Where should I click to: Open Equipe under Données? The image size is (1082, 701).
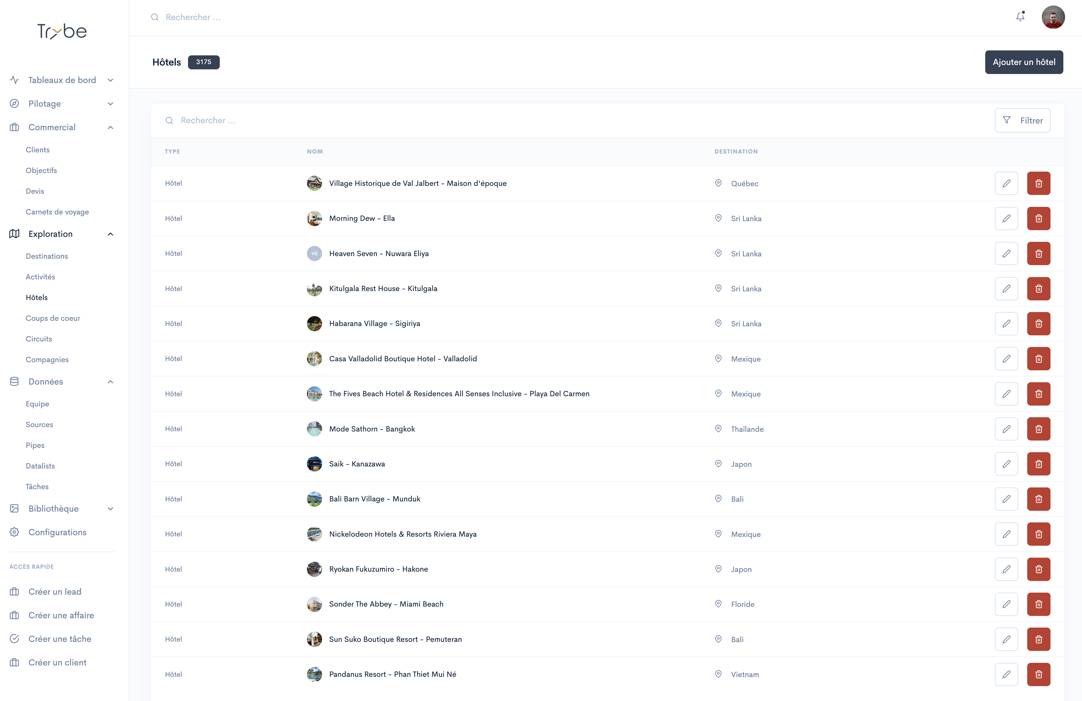(x=37, y=404)
